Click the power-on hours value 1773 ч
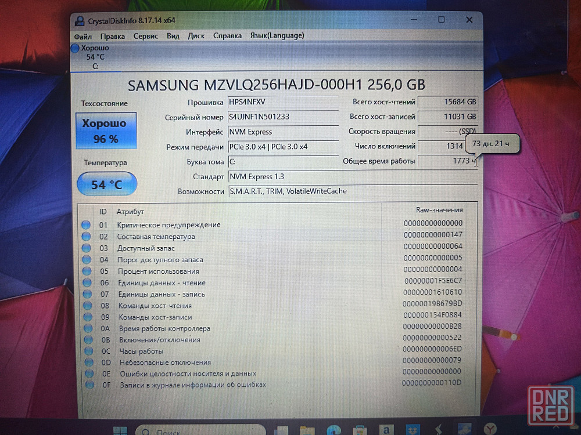 pos(447,161)
